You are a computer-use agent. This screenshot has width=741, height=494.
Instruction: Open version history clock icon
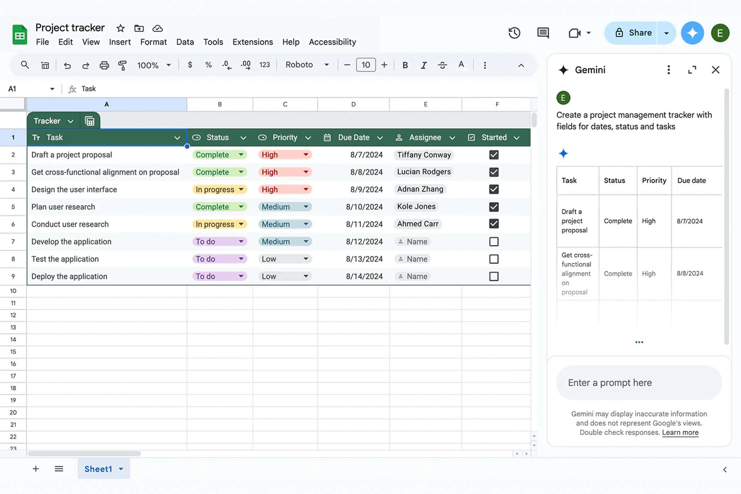(514, 33)
